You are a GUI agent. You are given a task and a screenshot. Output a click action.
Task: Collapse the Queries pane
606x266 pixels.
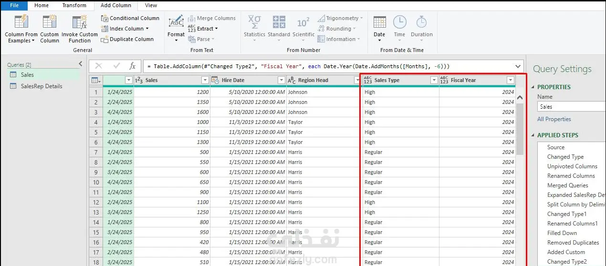(80, 64)
